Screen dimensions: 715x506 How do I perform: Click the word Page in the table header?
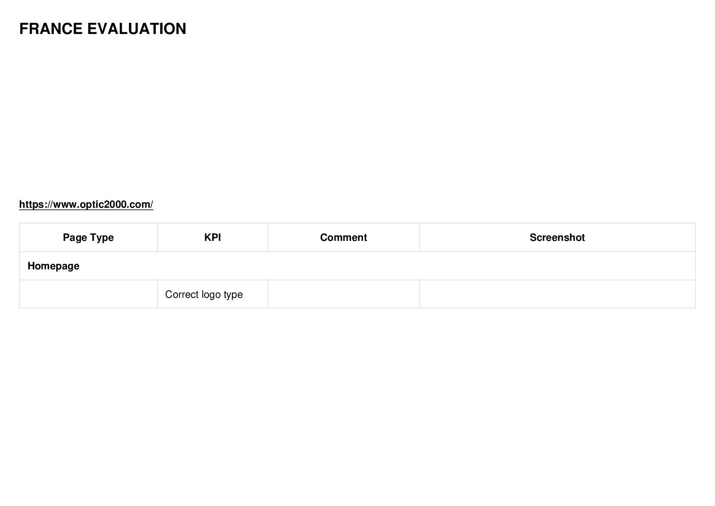click(75, 237)
